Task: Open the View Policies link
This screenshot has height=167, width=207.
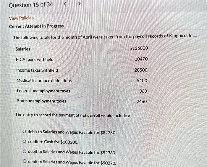Action: point(21,18)
